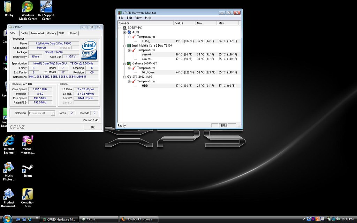Launch the Internet Explorer desktop icon
The width and height of the screenshot is (357, 223).
coord(9,145)
